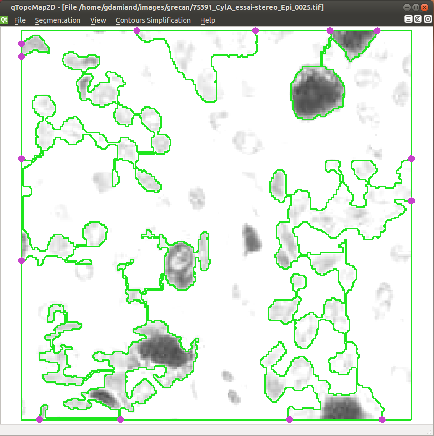Close the image sub-window from the menu bar
Screen dimensions: 434x436
(x=426, y=19)
